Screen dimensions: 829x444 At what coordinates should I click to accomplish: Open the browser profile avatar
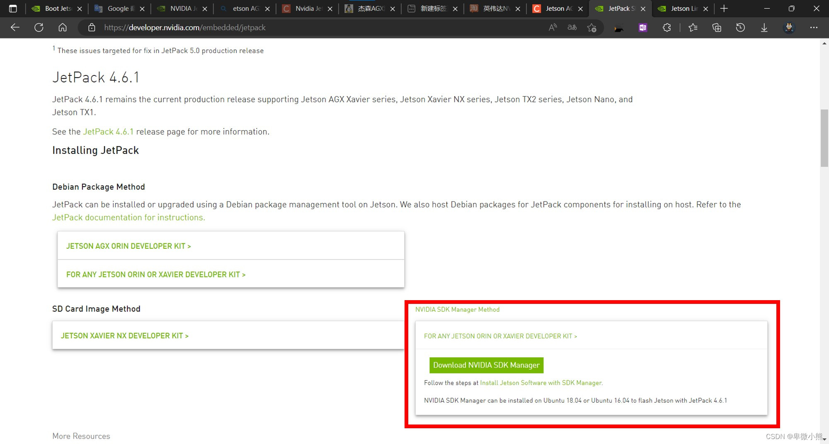point(789,28)
